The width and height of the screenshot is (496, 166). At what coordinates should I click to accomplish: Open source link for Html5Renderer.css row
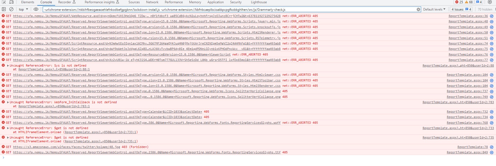click(467, 86)
